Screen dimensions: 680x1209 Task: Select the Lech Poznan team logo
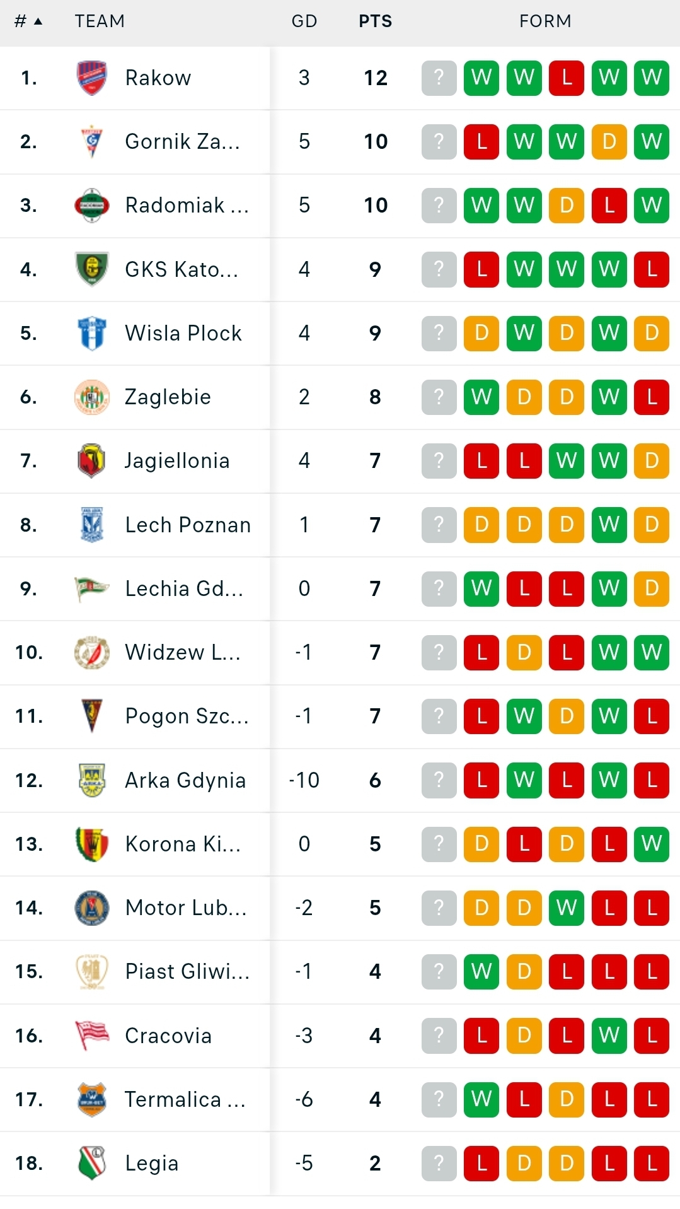[x=91, y=525]
